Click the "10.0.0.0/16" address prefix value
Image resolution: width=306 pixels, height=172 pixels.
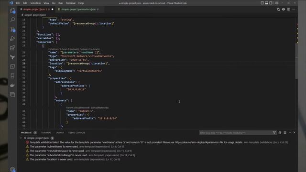point(76,89)
